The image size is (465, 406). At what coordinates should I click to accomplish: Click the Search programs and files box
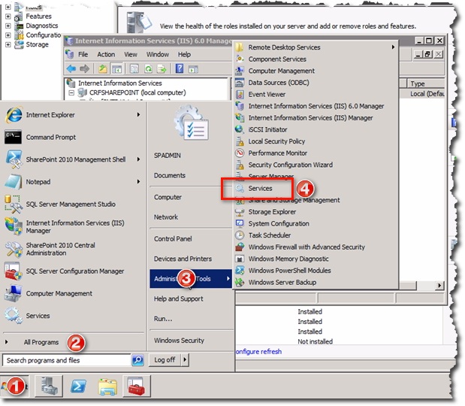point(67,360)
